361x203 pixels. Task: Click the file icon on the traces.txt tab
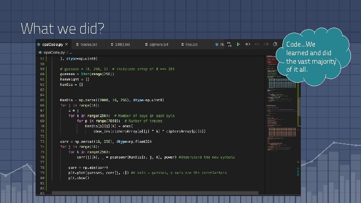[78, 45]
